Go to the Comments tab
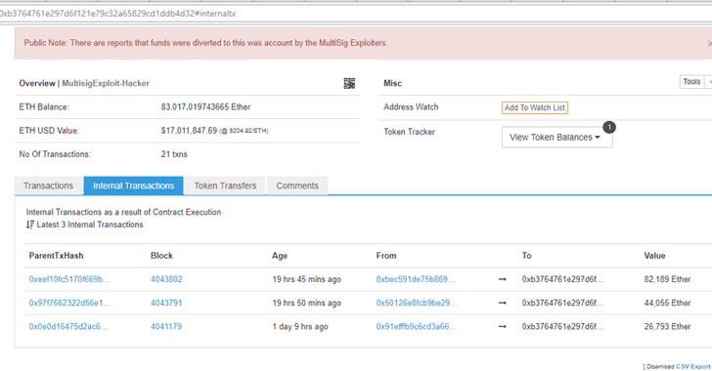Image resolution: width=712 pixels, height=371 pixels. click(x=297, y=185)
